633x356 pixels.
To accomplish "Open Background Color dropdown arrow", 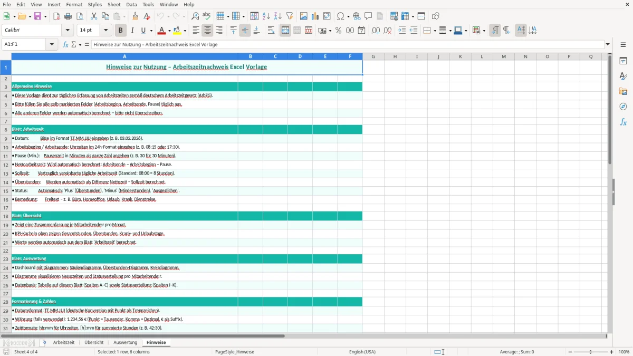I will (185, 31).
